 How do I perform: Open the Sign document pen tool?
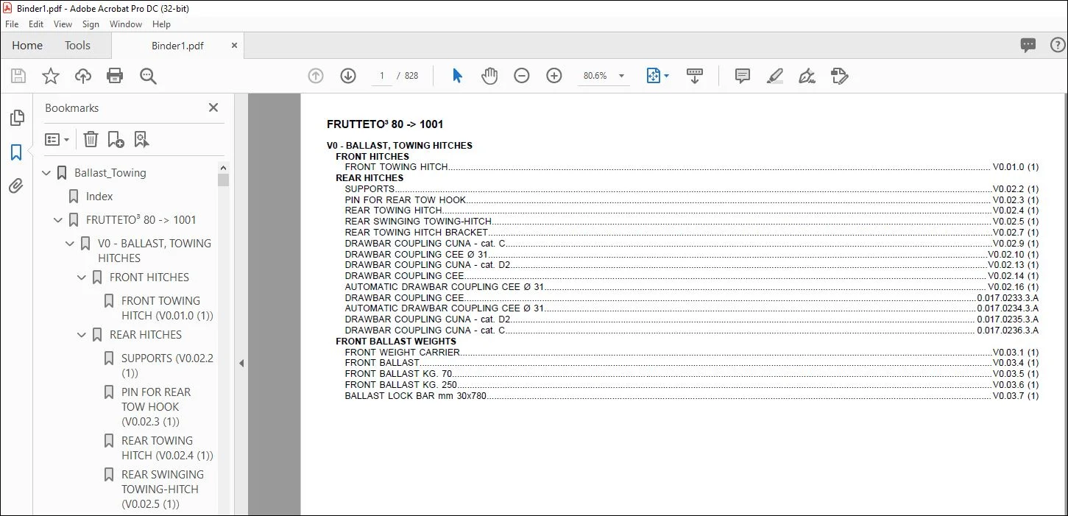pyautogui.click(x=807, y=76)
